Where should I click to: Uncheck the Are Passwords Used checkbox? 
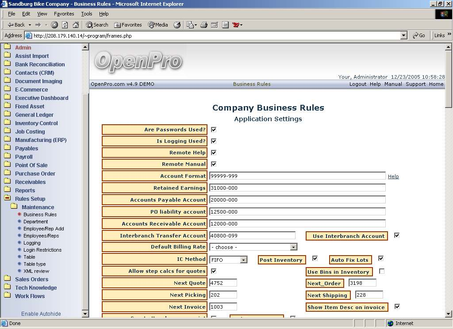pyautogui.click(x=214, y=130)
